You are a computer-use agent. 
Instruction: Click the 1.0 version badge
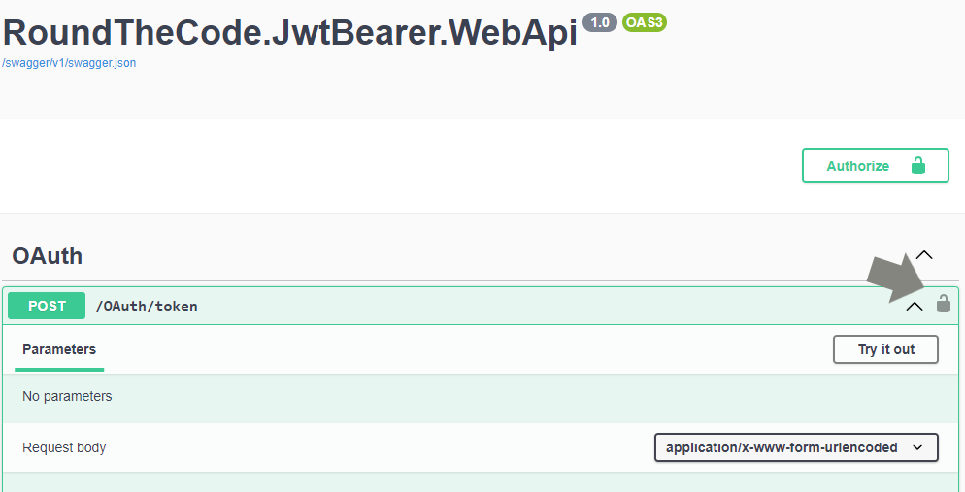coord(599,22)
